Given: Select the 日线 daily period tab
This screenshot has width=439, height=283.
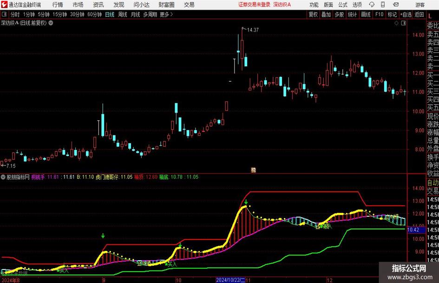Looking at the screenshot, I should pyautogui.click(x=110, y=14).
